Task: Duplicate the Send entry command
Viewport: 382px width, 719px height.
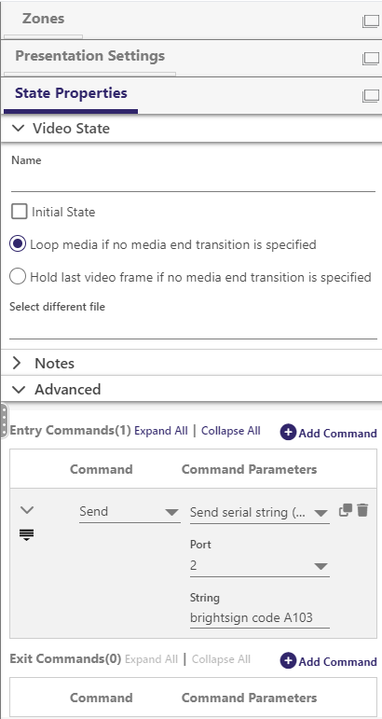Action: (x=346, y=510)
